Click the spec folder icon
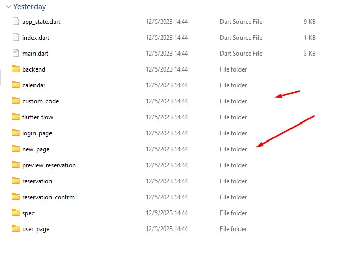The height and width of the screenshot is (264, 360). [15, 213]
